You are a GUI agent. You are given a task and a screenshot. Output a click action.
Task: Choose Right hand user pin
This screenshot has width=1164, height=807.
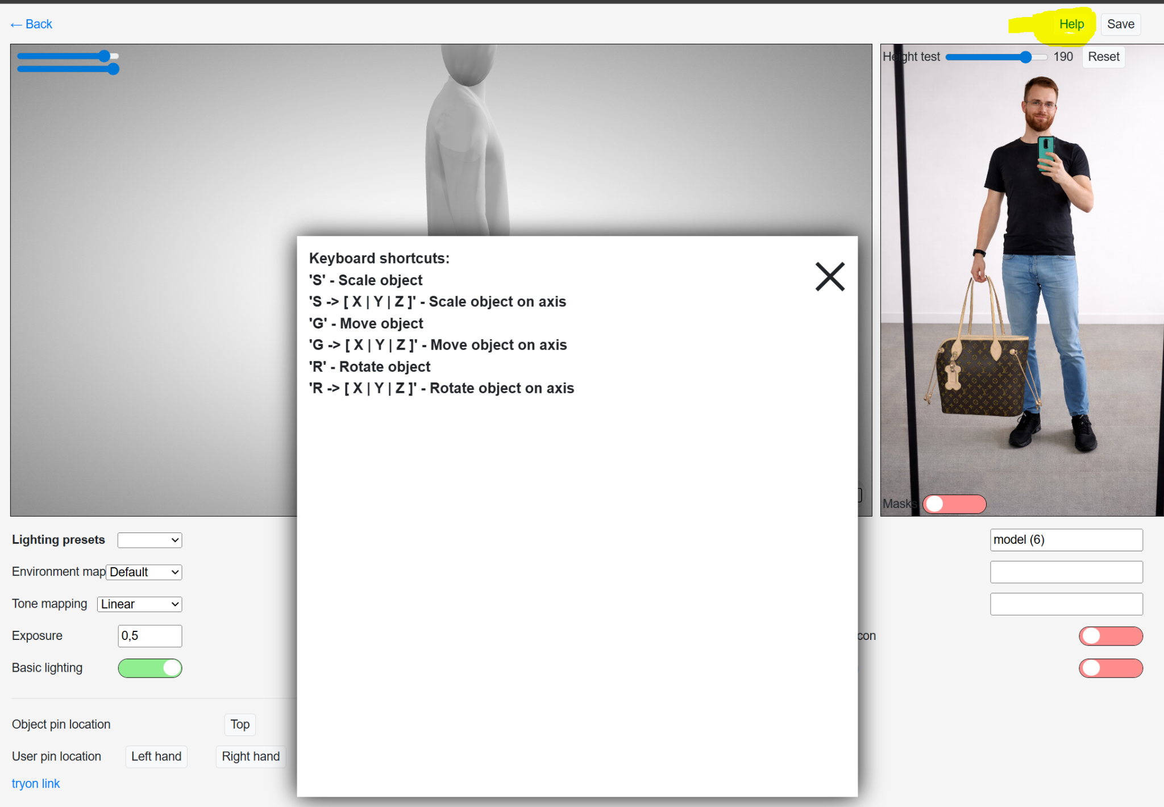click(x=251, y=756)
